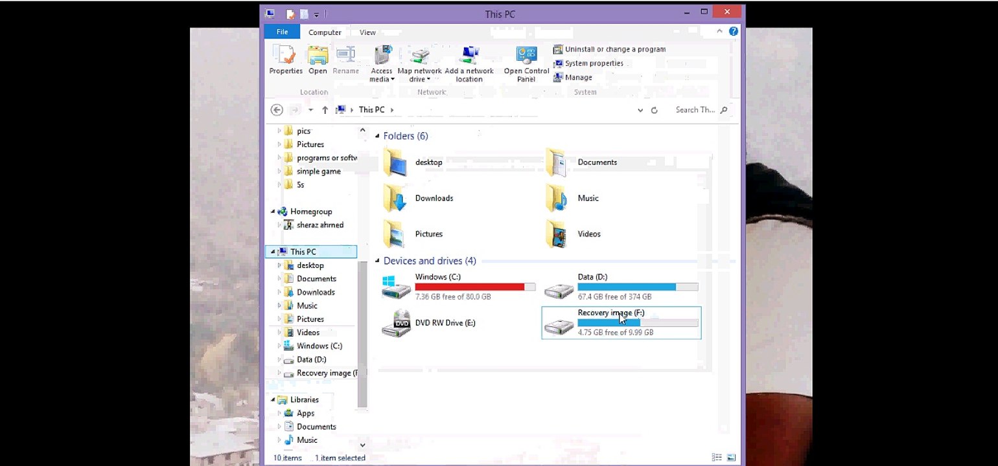Switch to the View ribbon tab
998x466 pixels.
(x=367, y=32)
